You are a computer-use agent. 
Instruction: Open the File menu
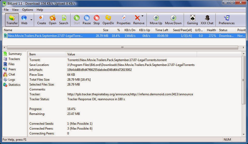pos(6,10)
